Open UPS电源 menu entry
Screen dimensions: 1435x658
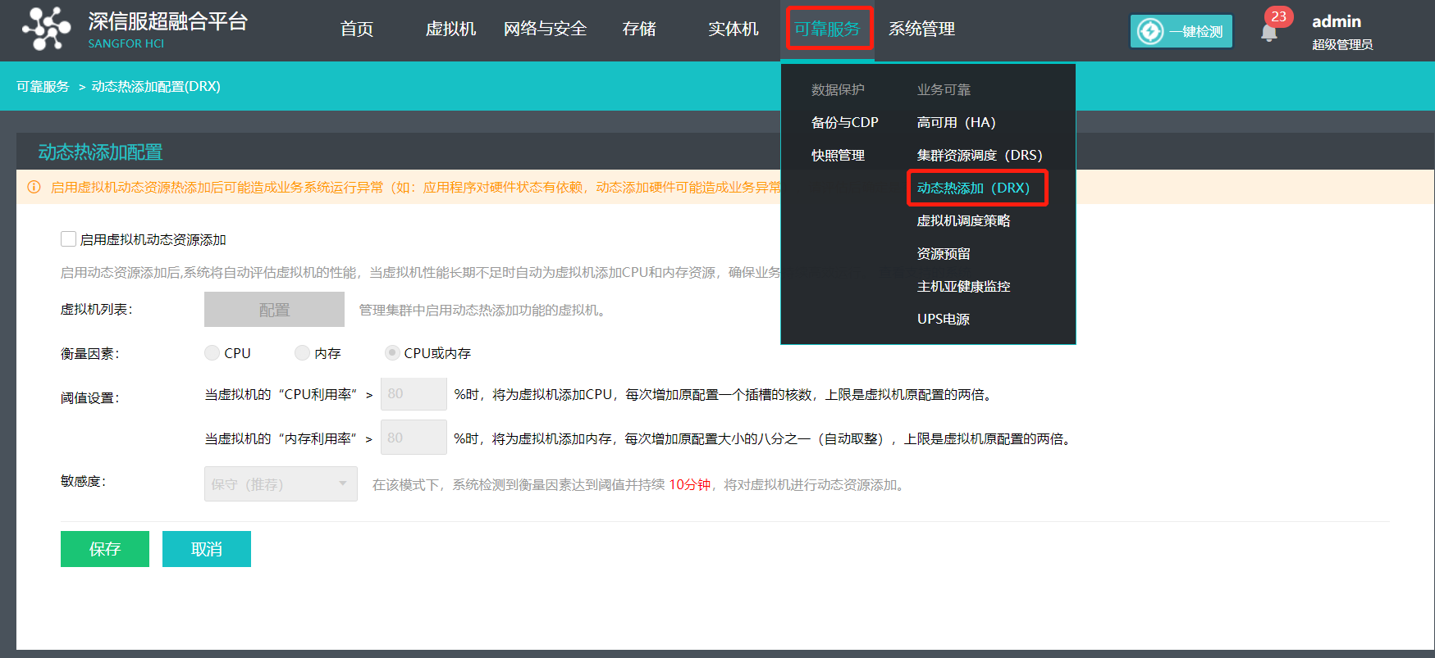(x=944, y=319)
